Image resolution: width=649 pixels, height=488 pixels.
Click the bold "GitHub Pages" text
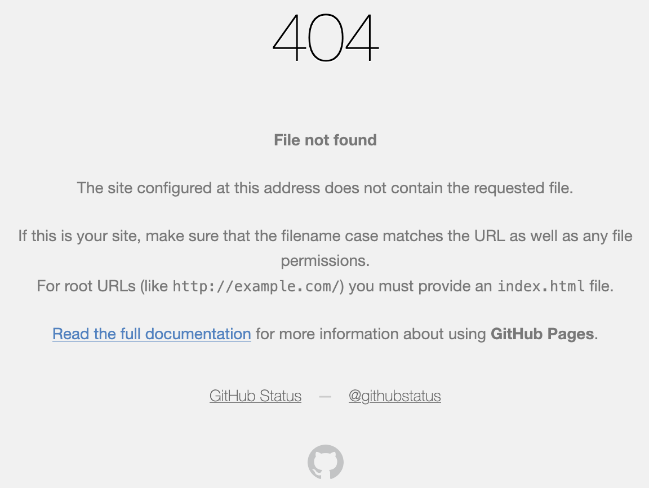click(542, 334)
